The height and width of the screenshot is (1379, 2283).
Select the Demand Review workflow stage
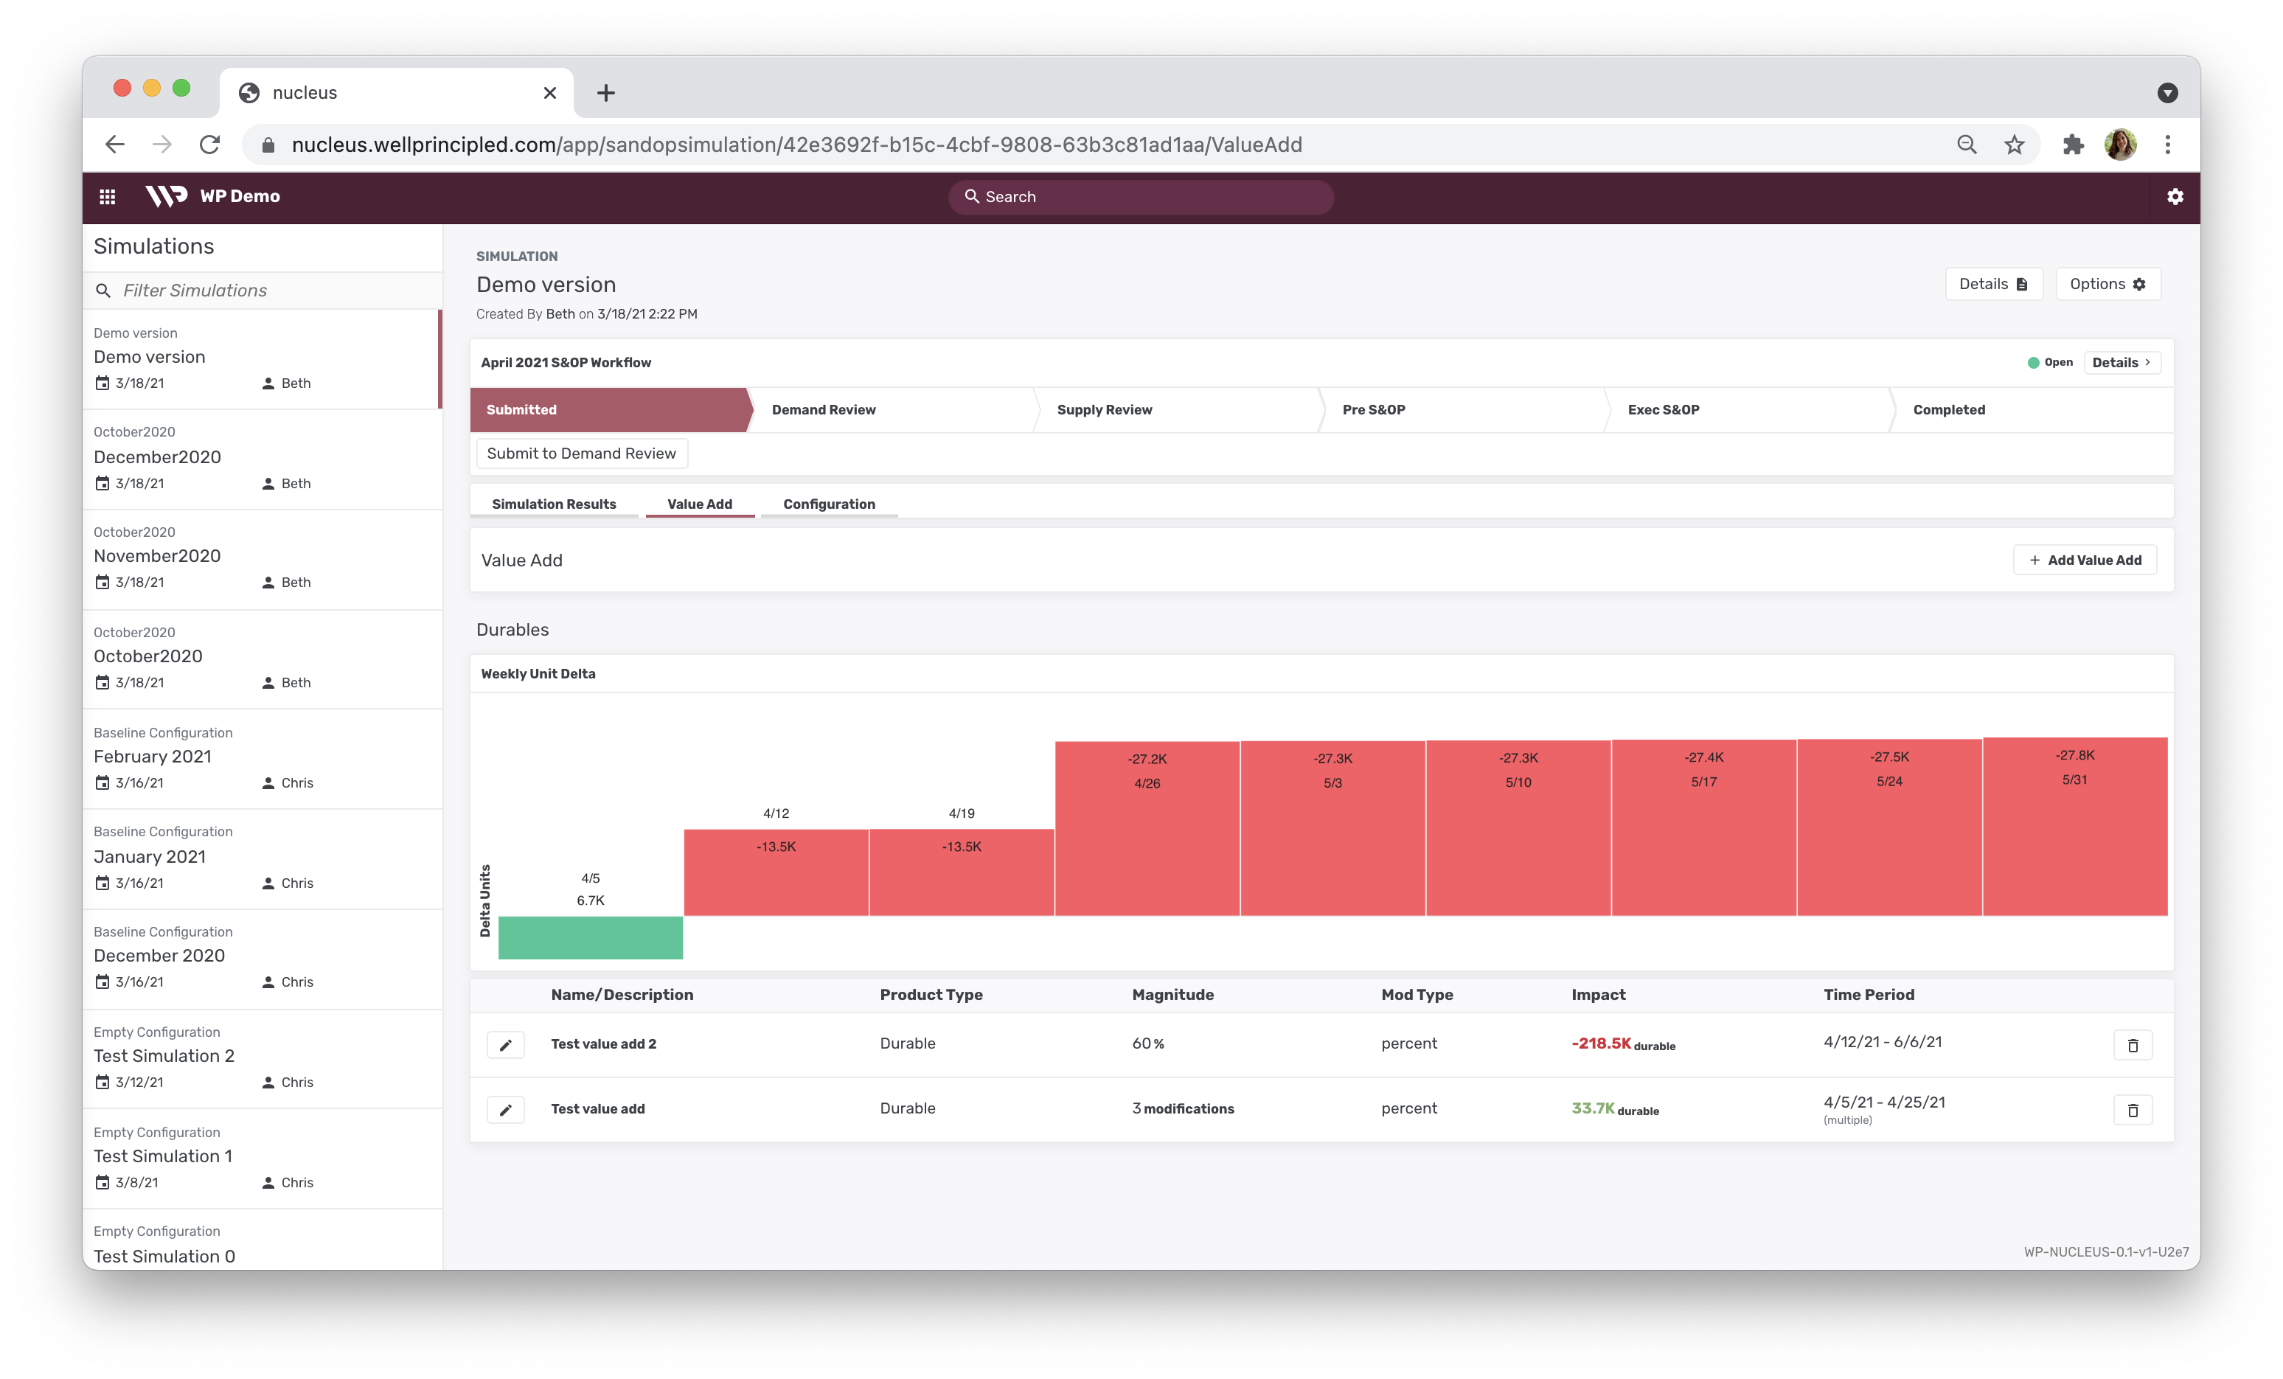pos(823,409)
